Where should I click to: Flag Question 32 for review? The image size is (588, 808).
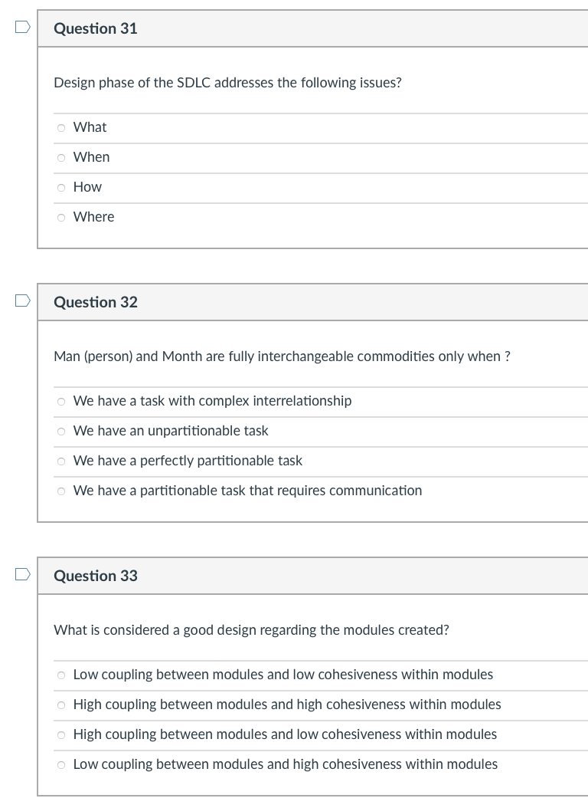point(22,299)
